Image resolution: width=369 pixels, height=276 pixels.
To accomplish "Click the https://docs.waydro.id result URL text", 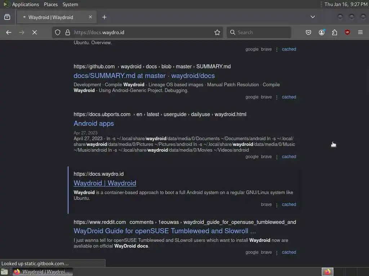I will coord(99,174).
